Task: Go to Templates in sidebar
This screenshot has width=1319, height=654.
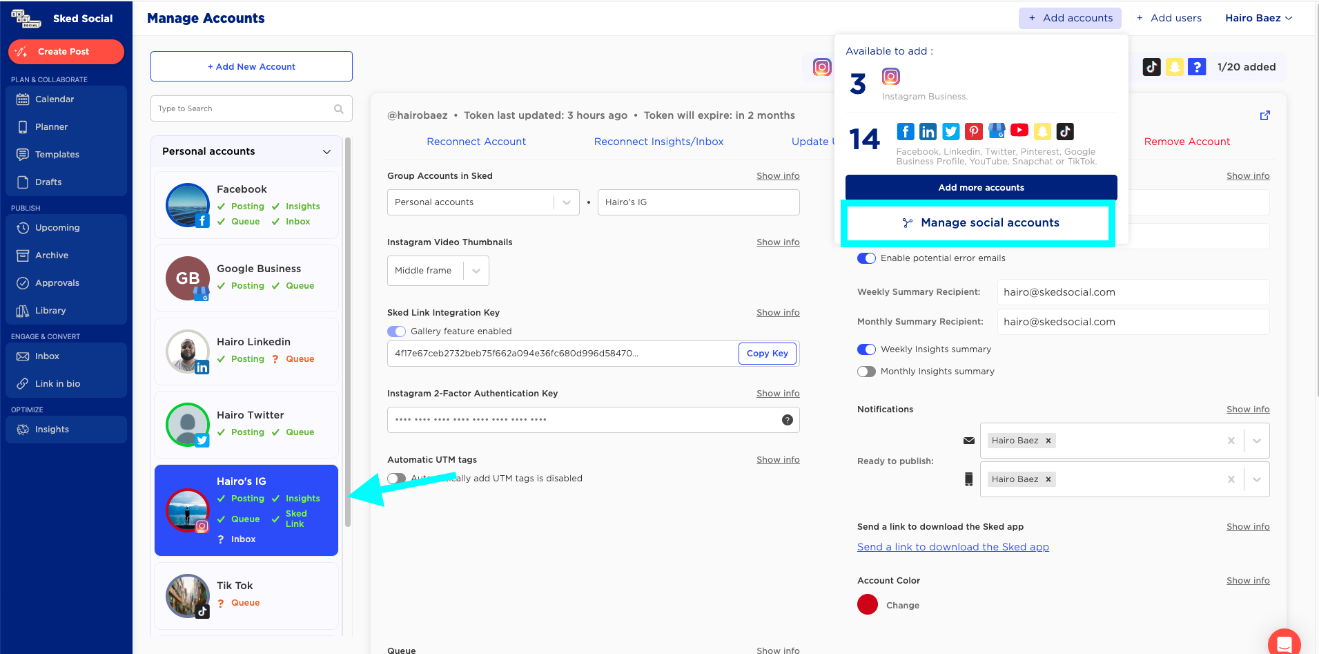Action: click(66, 155)
